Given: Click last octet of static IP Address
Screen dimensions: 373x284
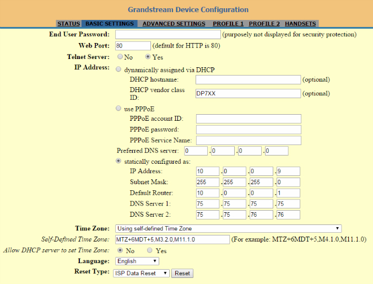Looking at the screenshot, I should [x=288, y=171].
